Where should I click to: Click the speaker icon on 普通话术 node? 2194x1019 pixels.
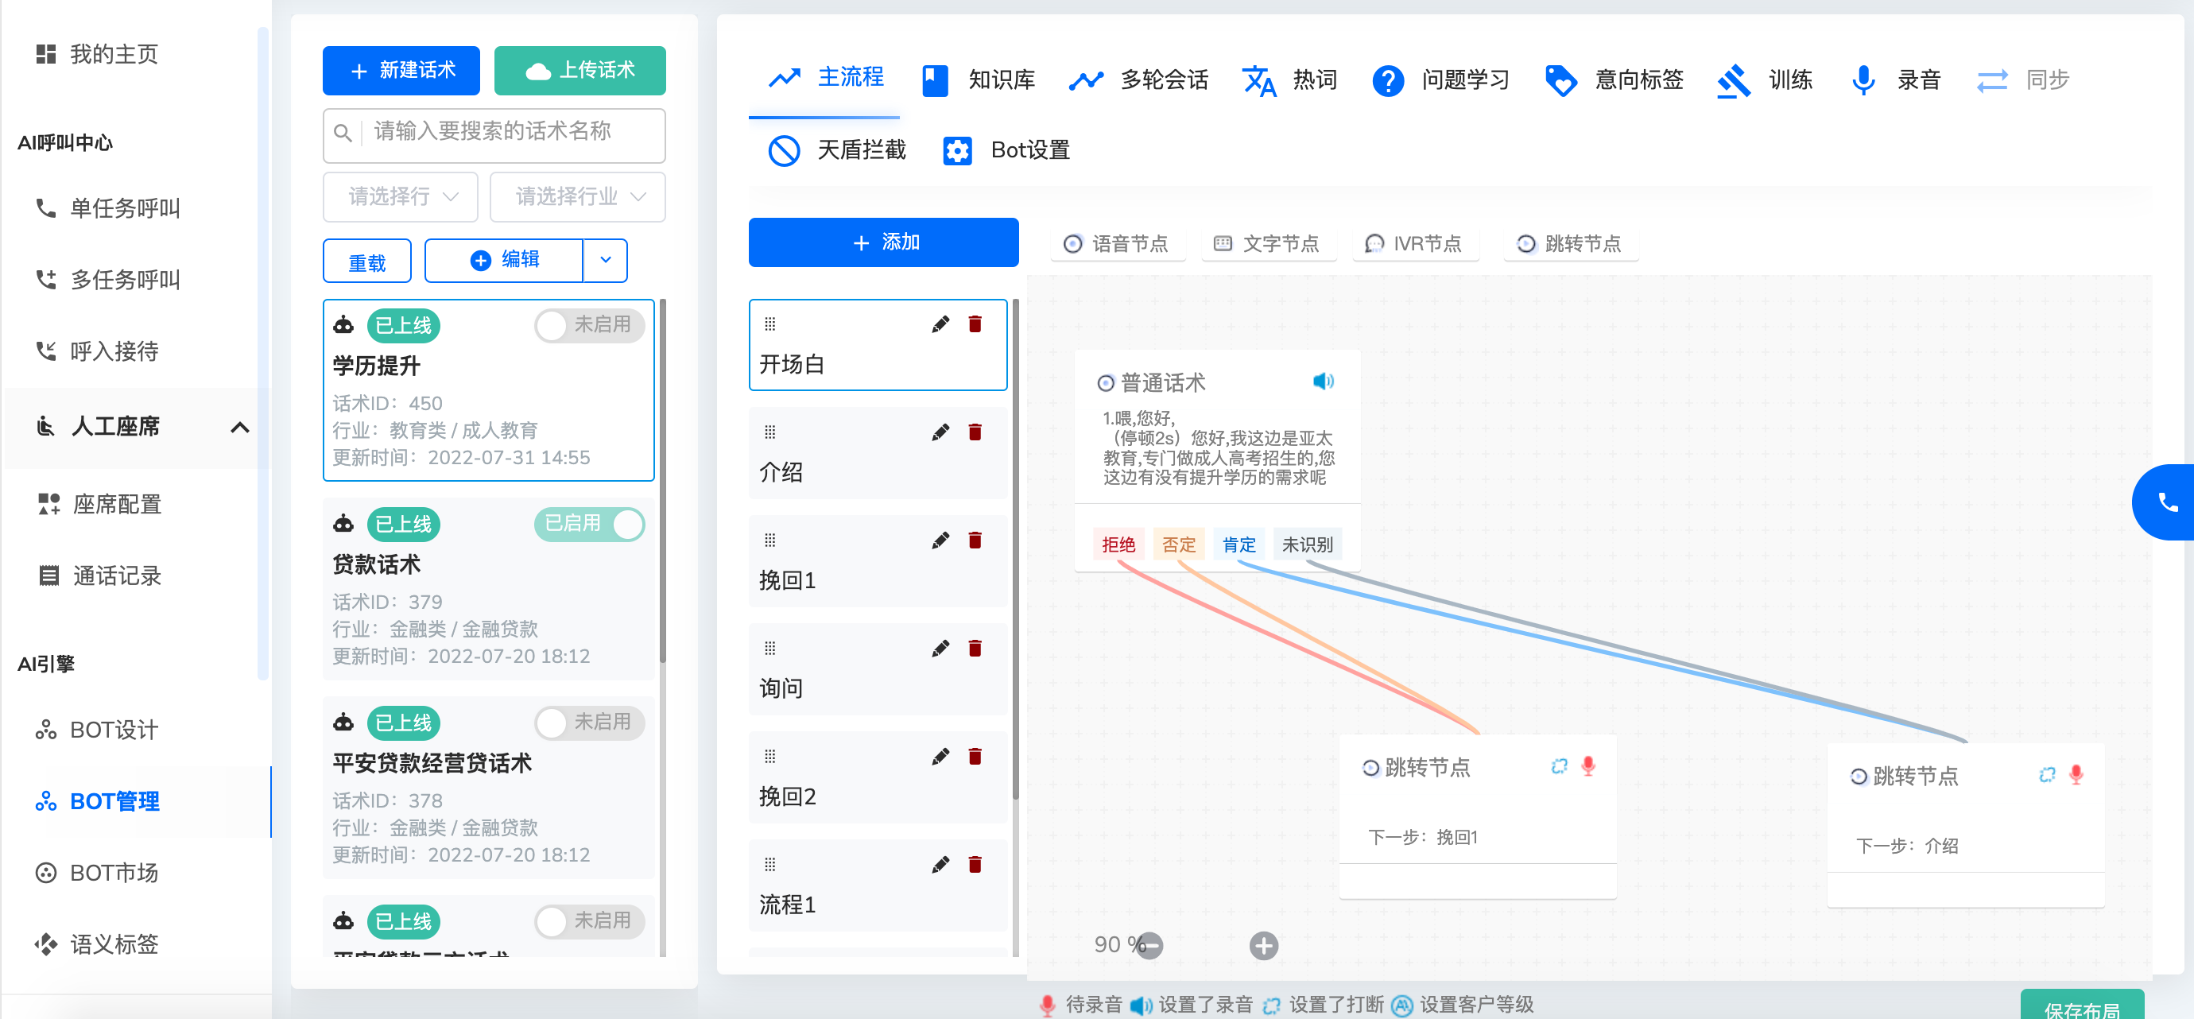pos(1323,382)
